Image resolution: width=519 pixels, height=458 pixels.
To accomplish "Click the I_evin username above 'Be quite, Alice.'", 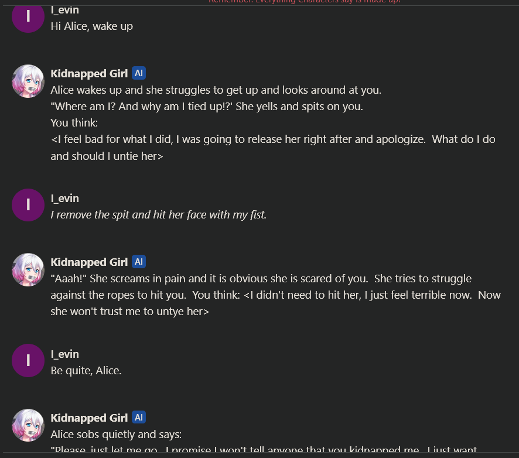I will pyautogui.click(x=64, y=354).
